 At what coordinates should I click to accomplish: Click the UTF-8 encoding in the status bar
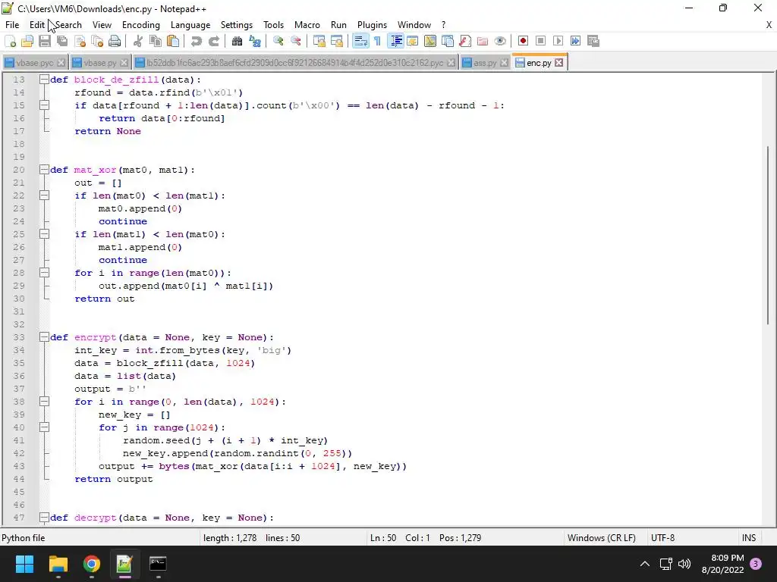(662, 537)
